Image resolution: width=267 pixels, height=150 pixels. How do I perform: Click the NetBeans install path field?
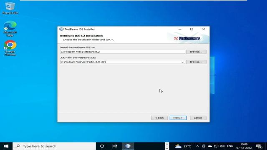[x=122, y=52]
